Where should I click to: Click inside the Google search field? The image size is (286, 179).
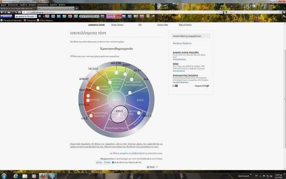[254, 12]
